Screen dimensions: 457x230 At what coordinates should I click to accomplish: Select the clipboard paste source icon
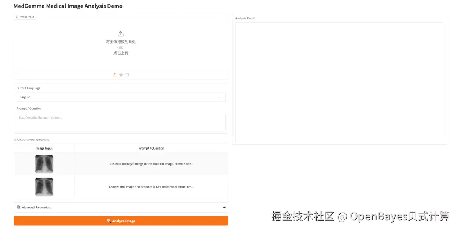pos(127,75)
